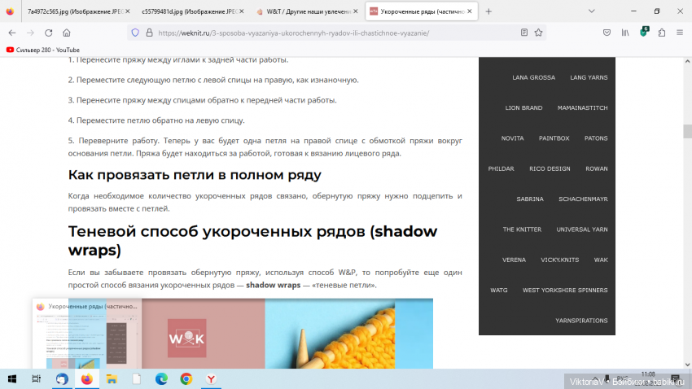Open the Pocket save icon
The width and height of the screenshot is (692, 389).
point(607,33)
